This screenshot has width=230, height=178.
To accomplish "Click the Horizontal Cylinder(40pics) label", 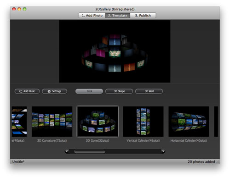I will click(189, 140).
